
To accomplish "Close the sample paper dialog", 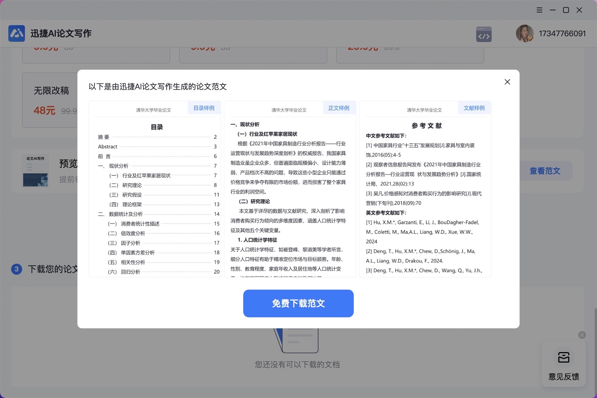I will coord(507,82).
